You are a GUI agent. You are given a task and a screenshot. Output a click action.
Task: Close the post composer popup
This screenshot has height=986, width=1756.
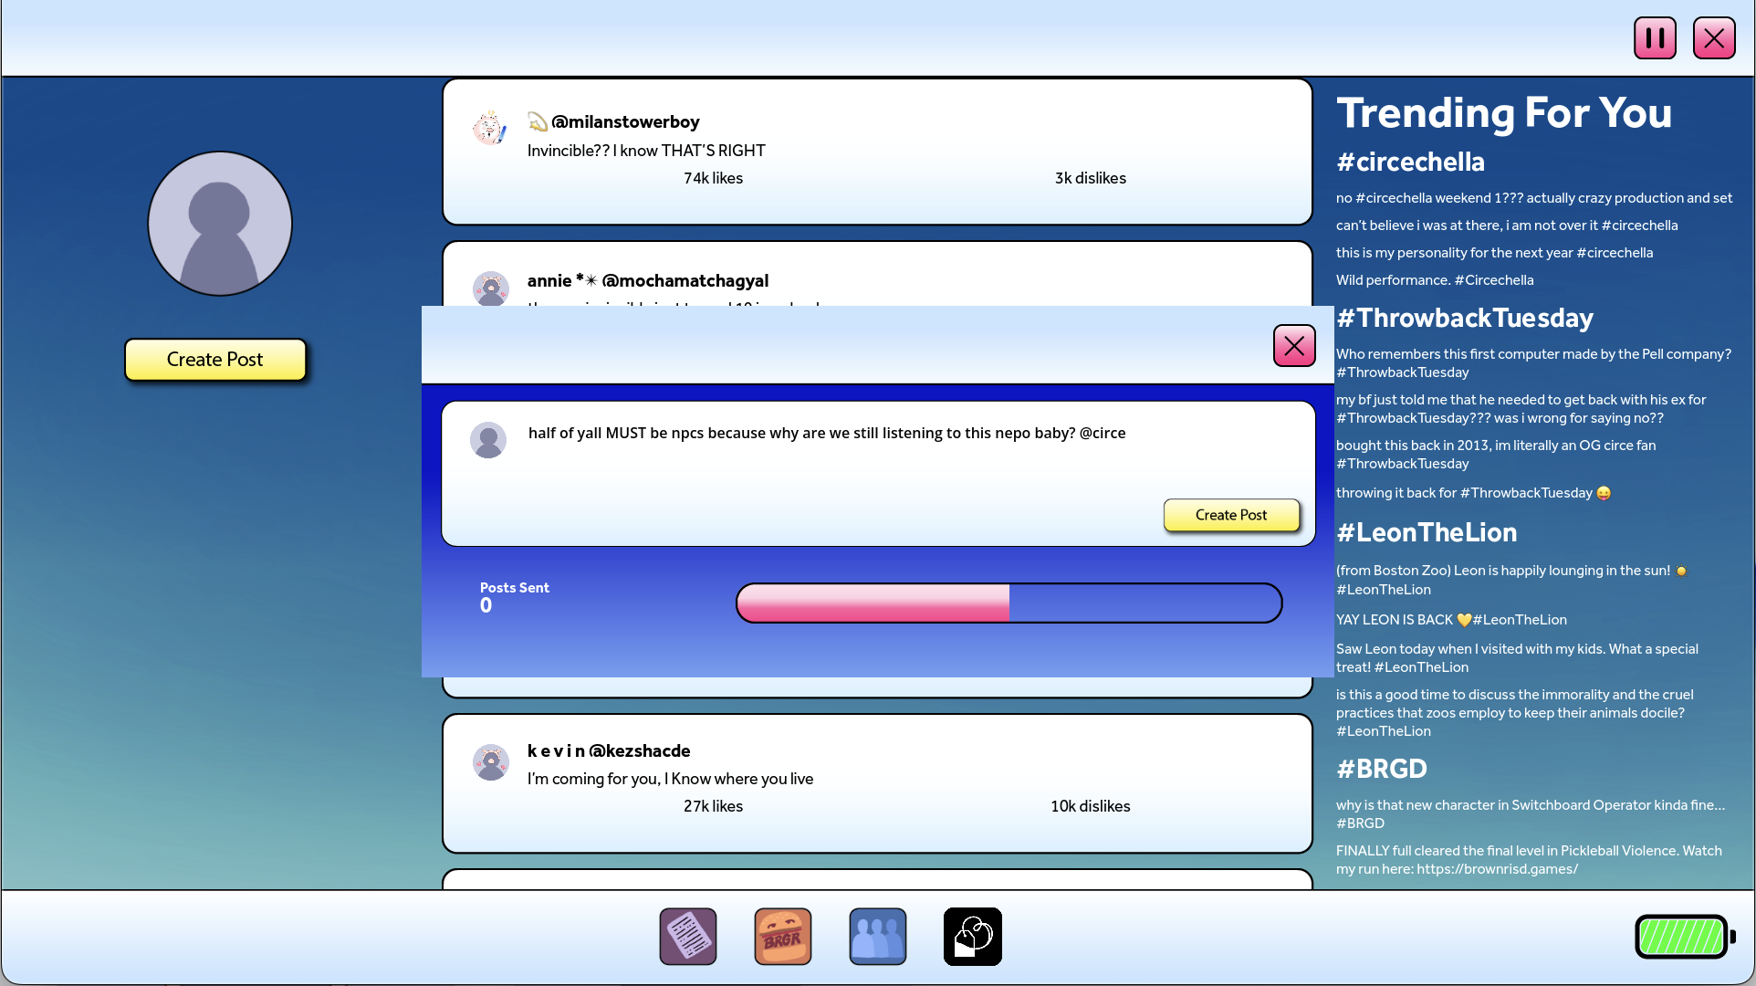pos(1293,346)
